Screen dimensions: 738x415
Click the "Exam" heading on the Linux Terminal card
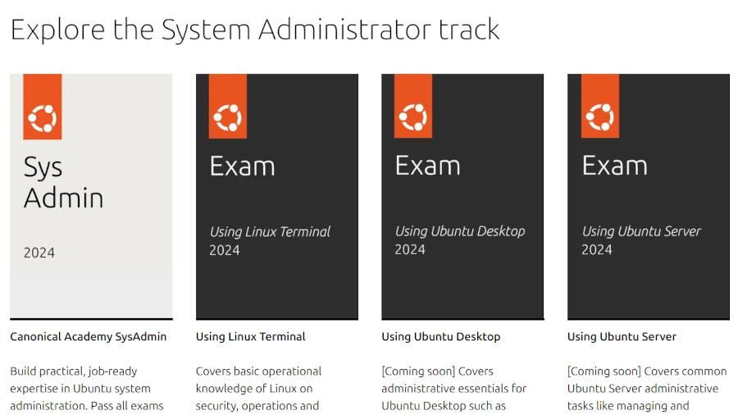pos(242,166)
